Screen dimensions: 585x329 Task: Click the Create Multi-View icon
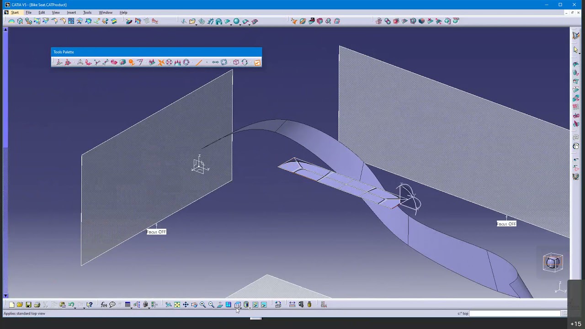pyautogui.click(x=229, y=305)
